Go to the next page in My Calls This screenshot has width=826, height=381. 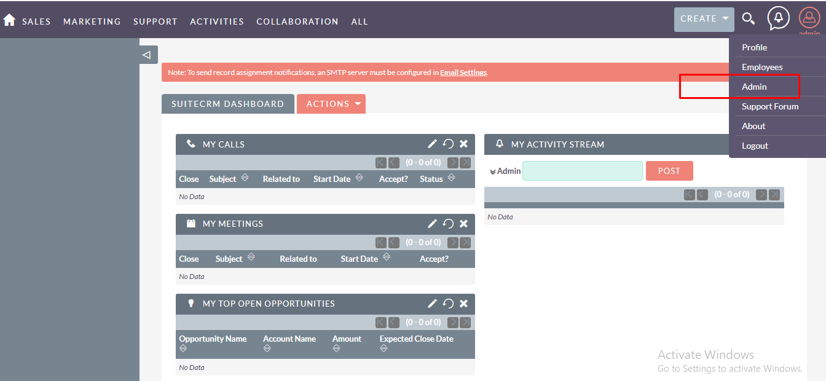tap(453, 163)
